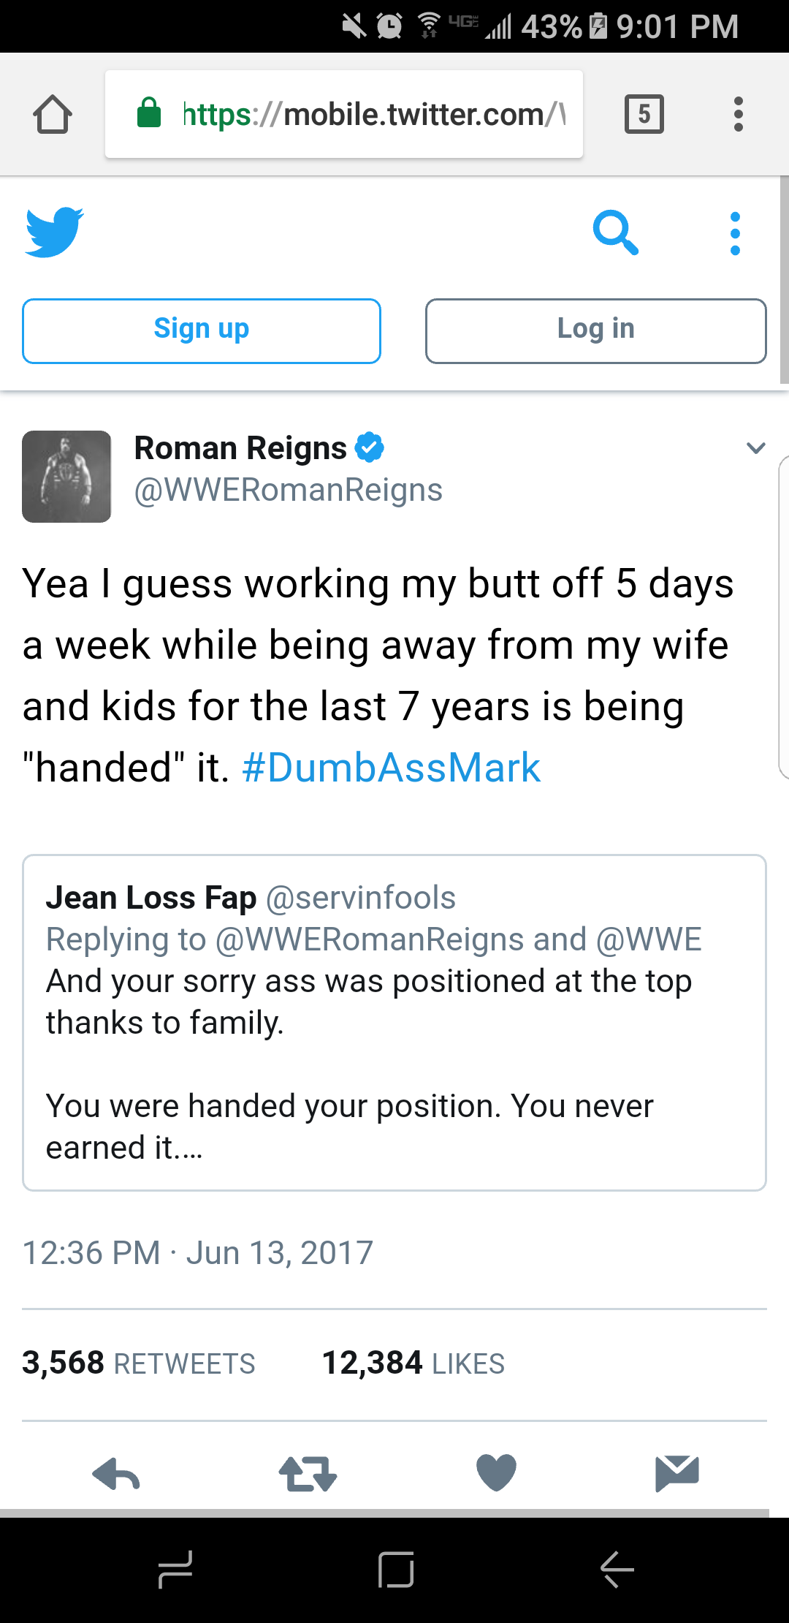Tap the Twitter bird logo
Image resolution: width=789 pixels, height=1623 pixels.
click(55, 232)
